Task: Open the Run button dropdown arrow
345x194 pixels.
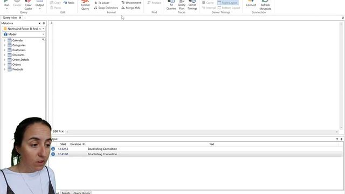Action: pyautogui.click(x=7, y=9)
